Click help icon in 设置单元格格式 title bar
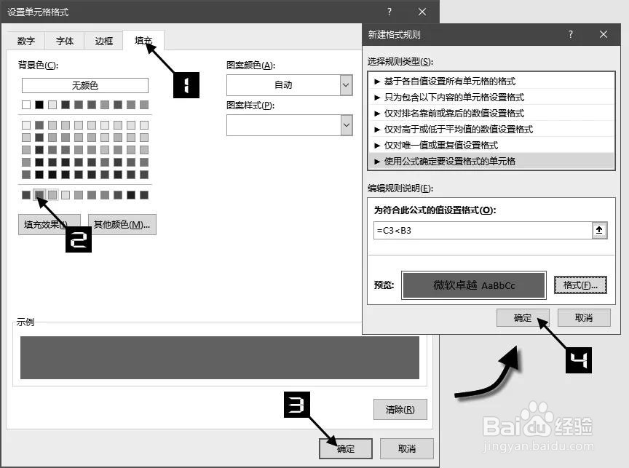This screenshot has height=468, width=629. 389,12
